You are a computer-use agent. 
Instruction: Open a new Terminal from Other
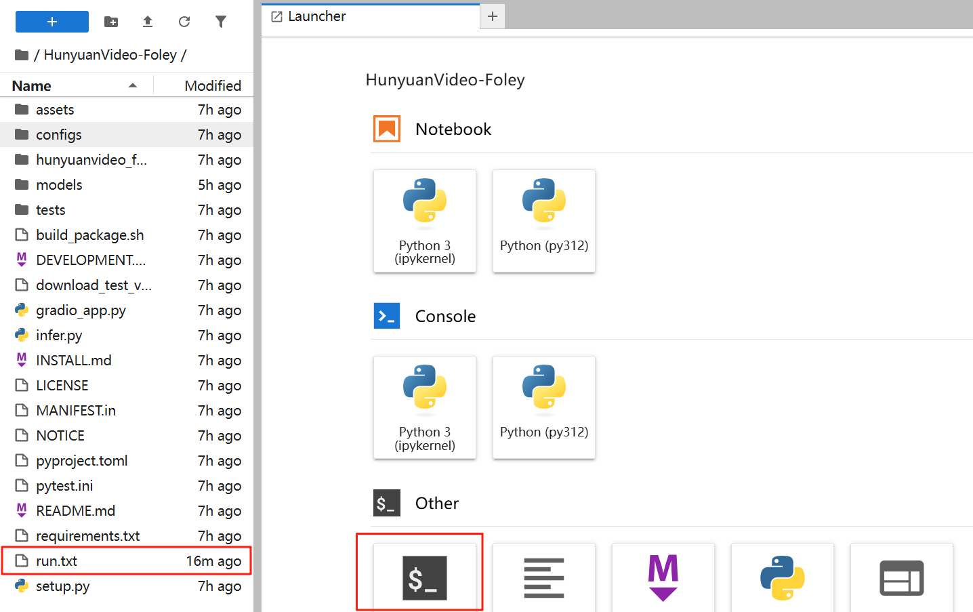click(425, 577)
